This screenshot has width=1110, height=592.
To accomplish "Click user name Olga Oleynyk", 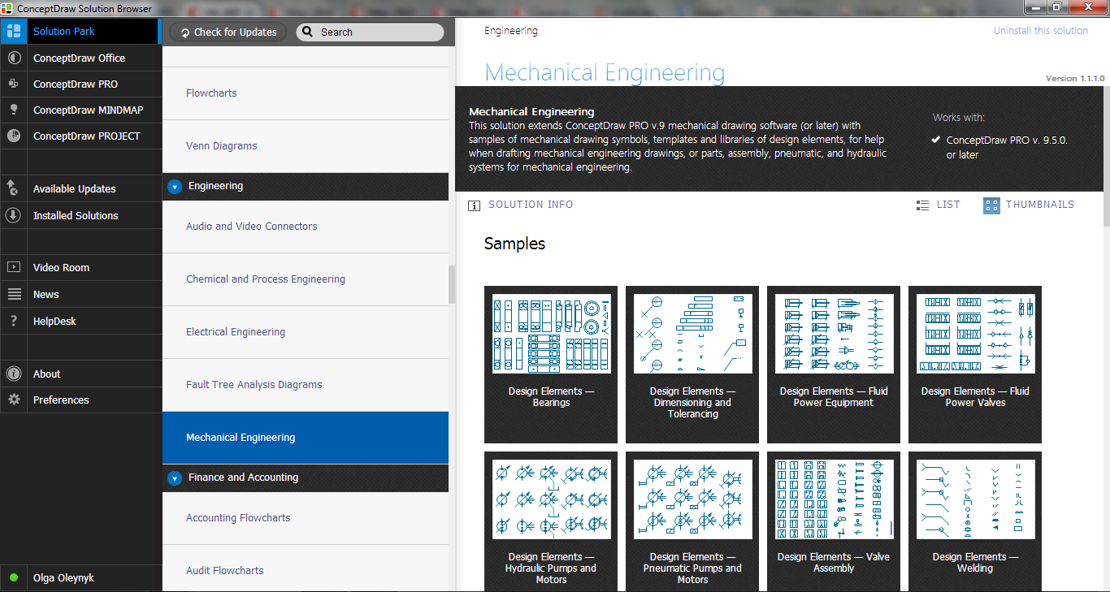I will (63, 578).
